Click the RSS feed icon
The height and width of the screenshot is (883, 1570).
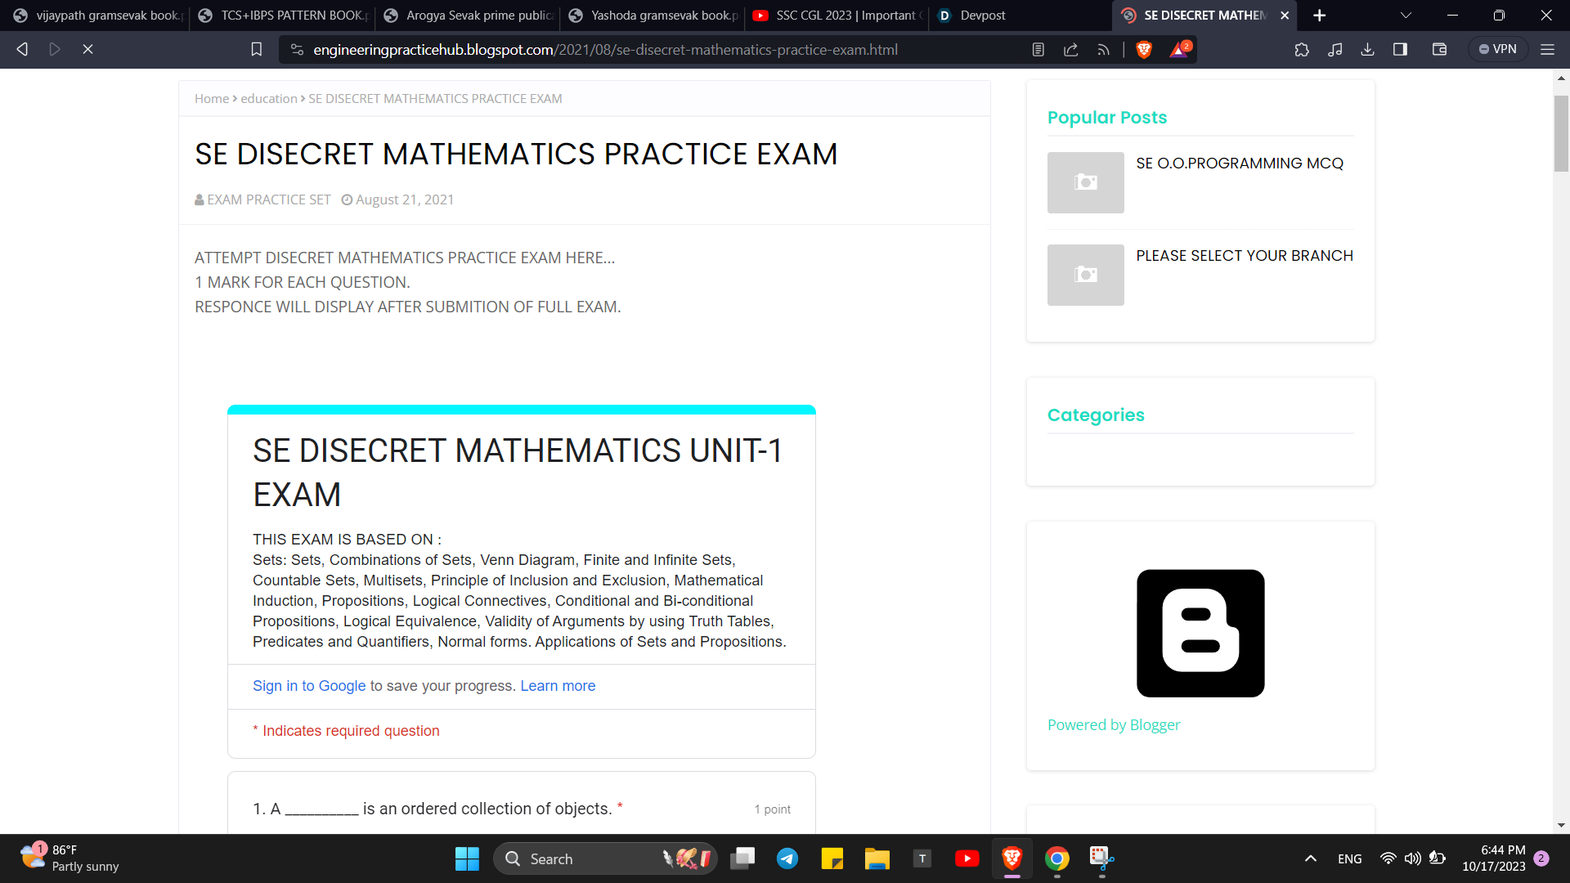[1103, 50]
